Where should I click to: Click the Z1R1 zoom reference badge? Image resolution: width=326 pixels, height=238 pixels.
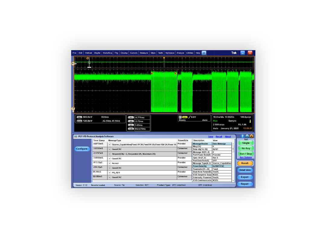[x=79, y=121]
